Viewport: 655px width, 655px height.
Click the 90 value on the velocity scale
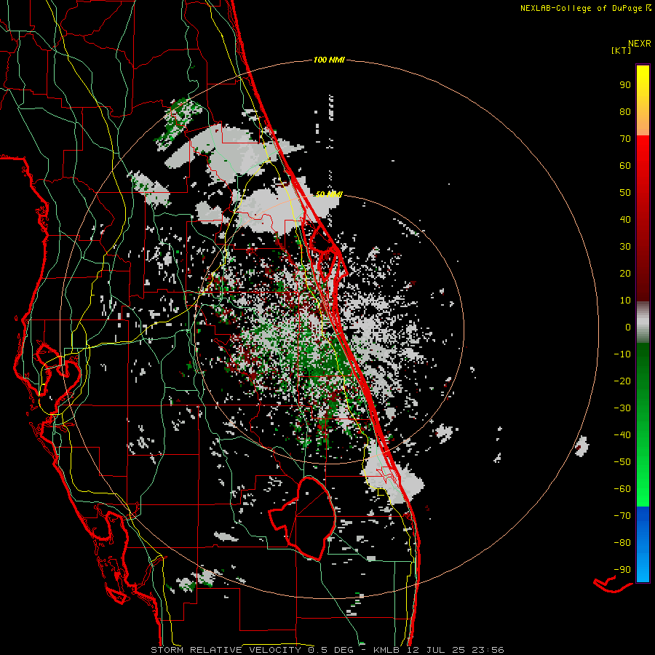tap(625, 85)
